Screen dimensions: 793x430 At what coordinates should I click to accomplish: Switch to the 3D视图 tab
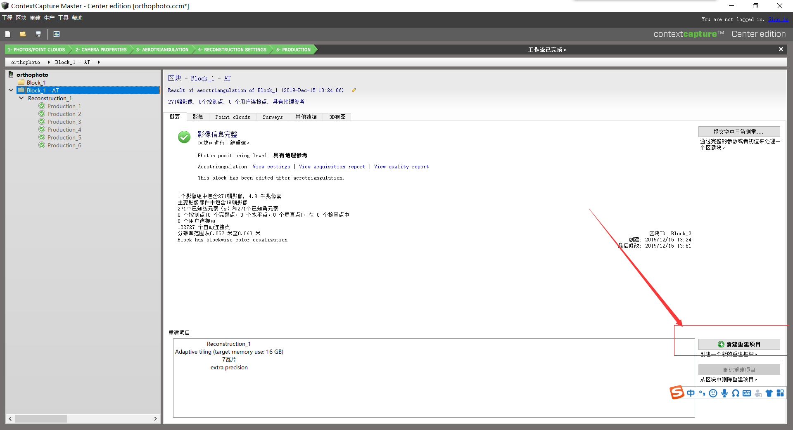(337, 117)
